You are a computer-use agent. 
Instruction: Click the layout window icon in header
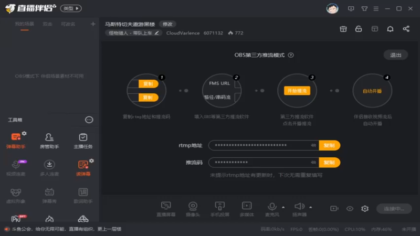click(375, 29)
